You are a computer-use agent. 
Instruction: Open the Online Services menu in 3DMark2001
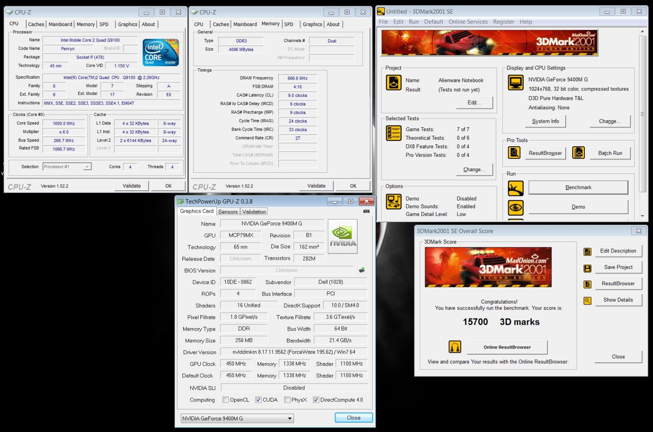pos(468,22)
